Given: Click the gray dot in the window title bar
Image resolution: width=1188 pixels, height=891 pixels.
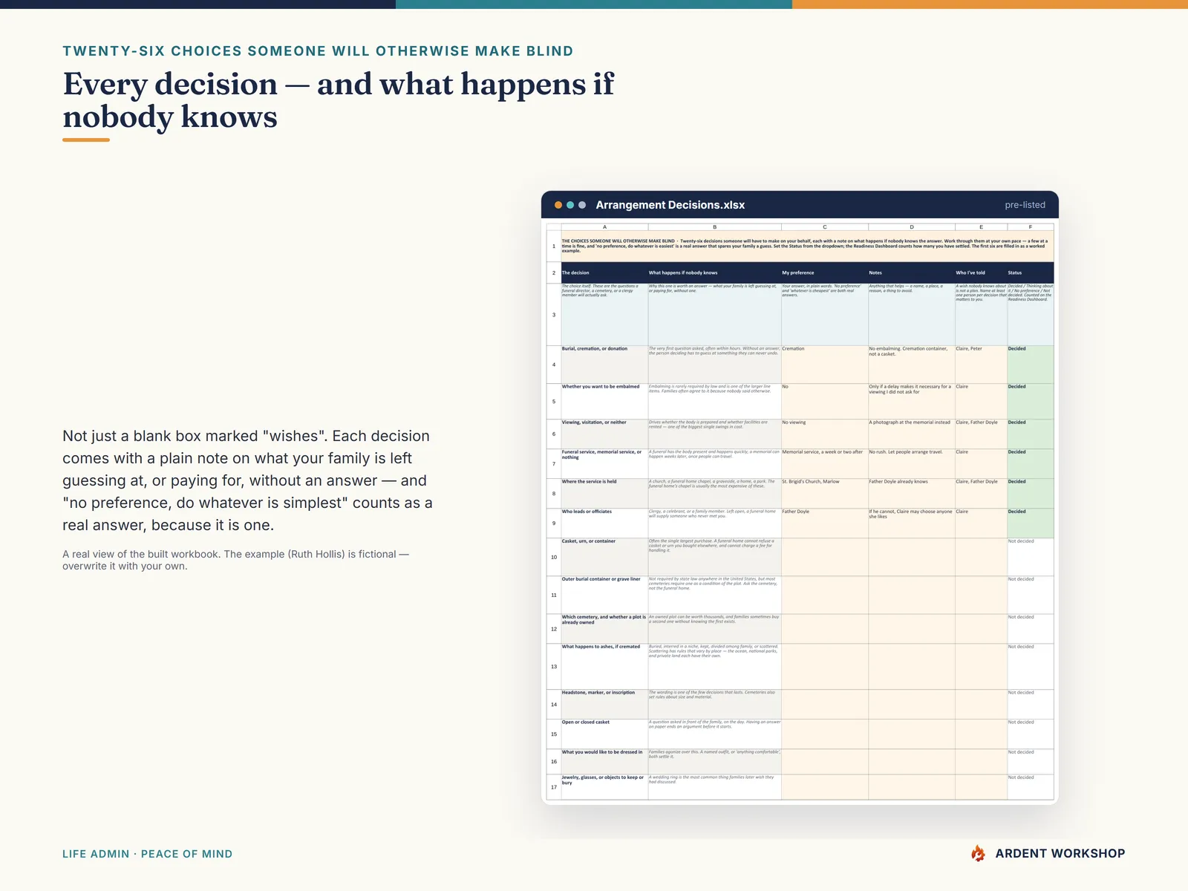Looking at the screenshot, I should tap(582, 205).
